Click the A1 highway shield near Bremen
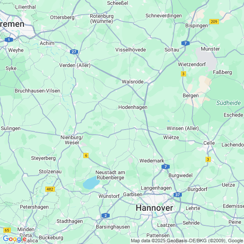 click(9, 40)
